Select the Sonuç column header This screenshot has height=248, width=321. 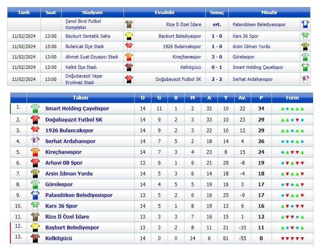coord(217,12)
